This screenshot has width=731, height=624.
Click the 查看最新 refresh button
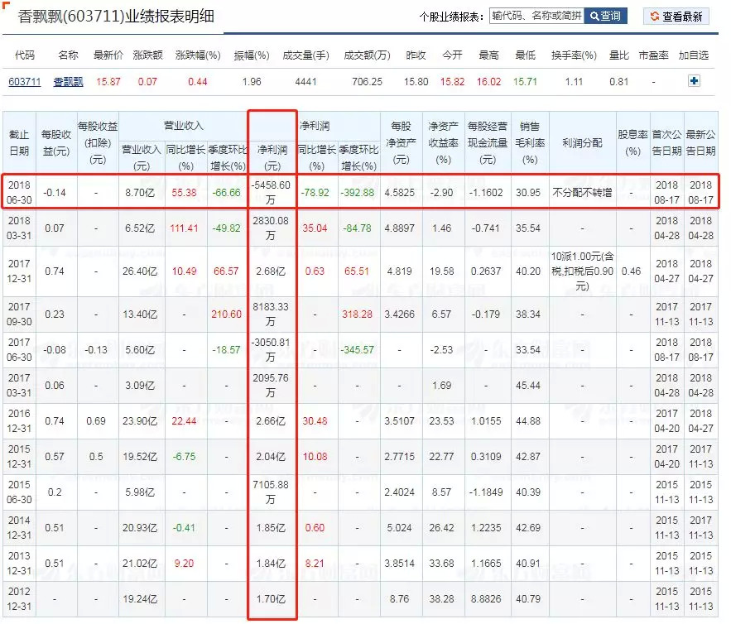click(676, 17)
